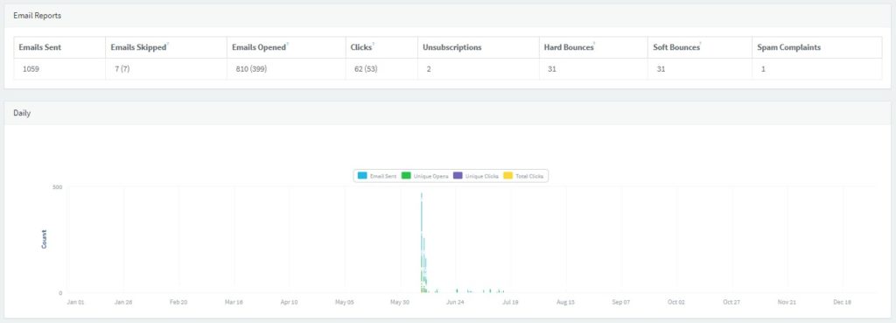Toggle the Unique Clicks legend label

pos(482,176)
